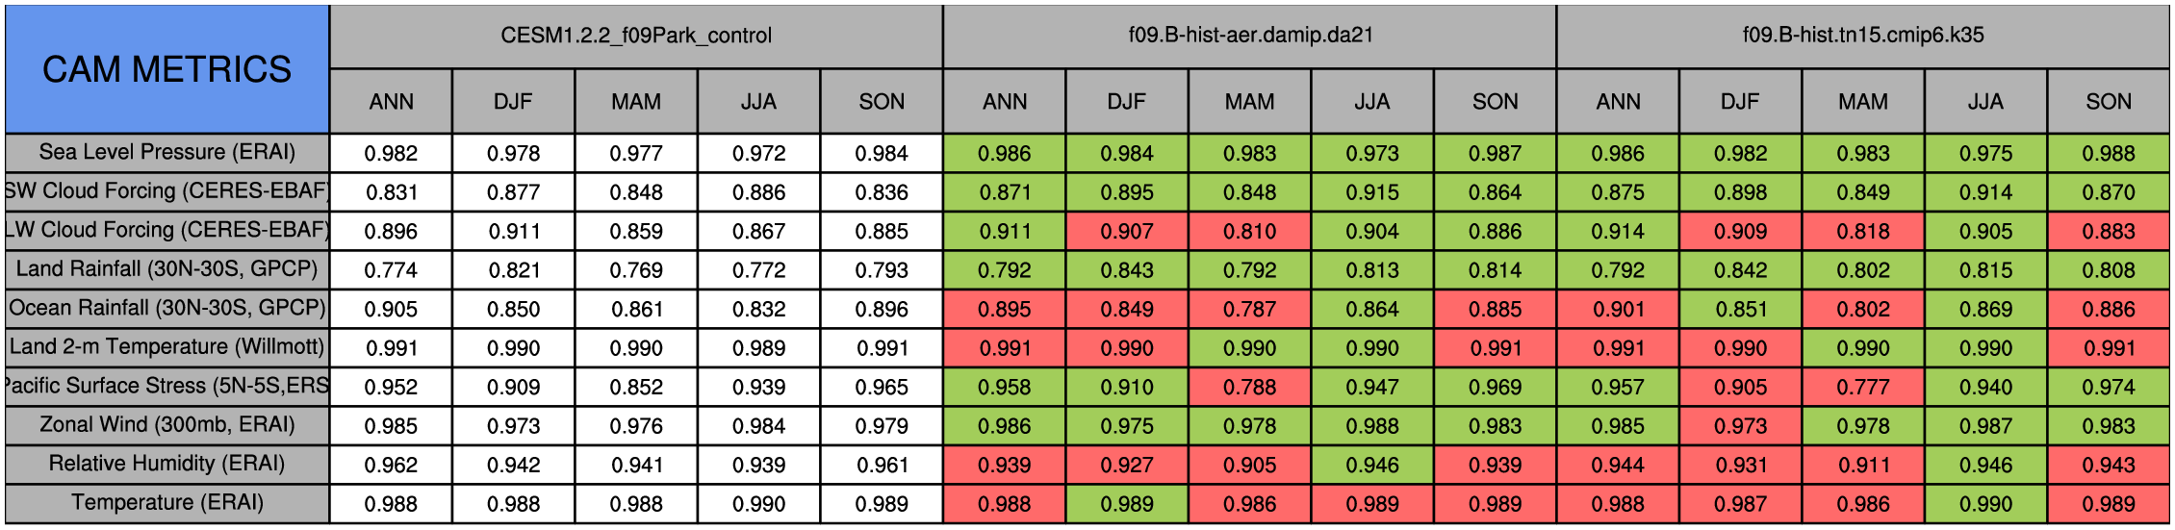2175x530 pixels.
Task: Select the Ocean Rainfall (30N-30S, GPCP) row label
Action: (166, 308)
